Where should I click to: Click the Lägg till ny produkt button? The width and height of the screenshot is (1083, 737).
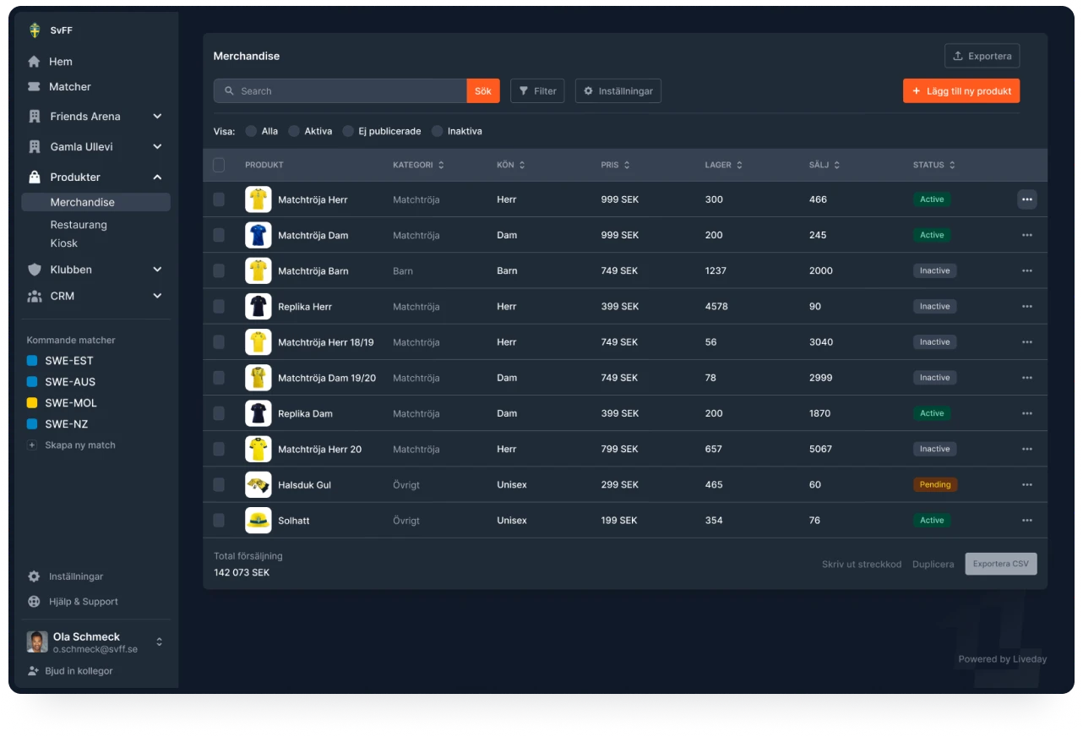[x=961, y=91]
